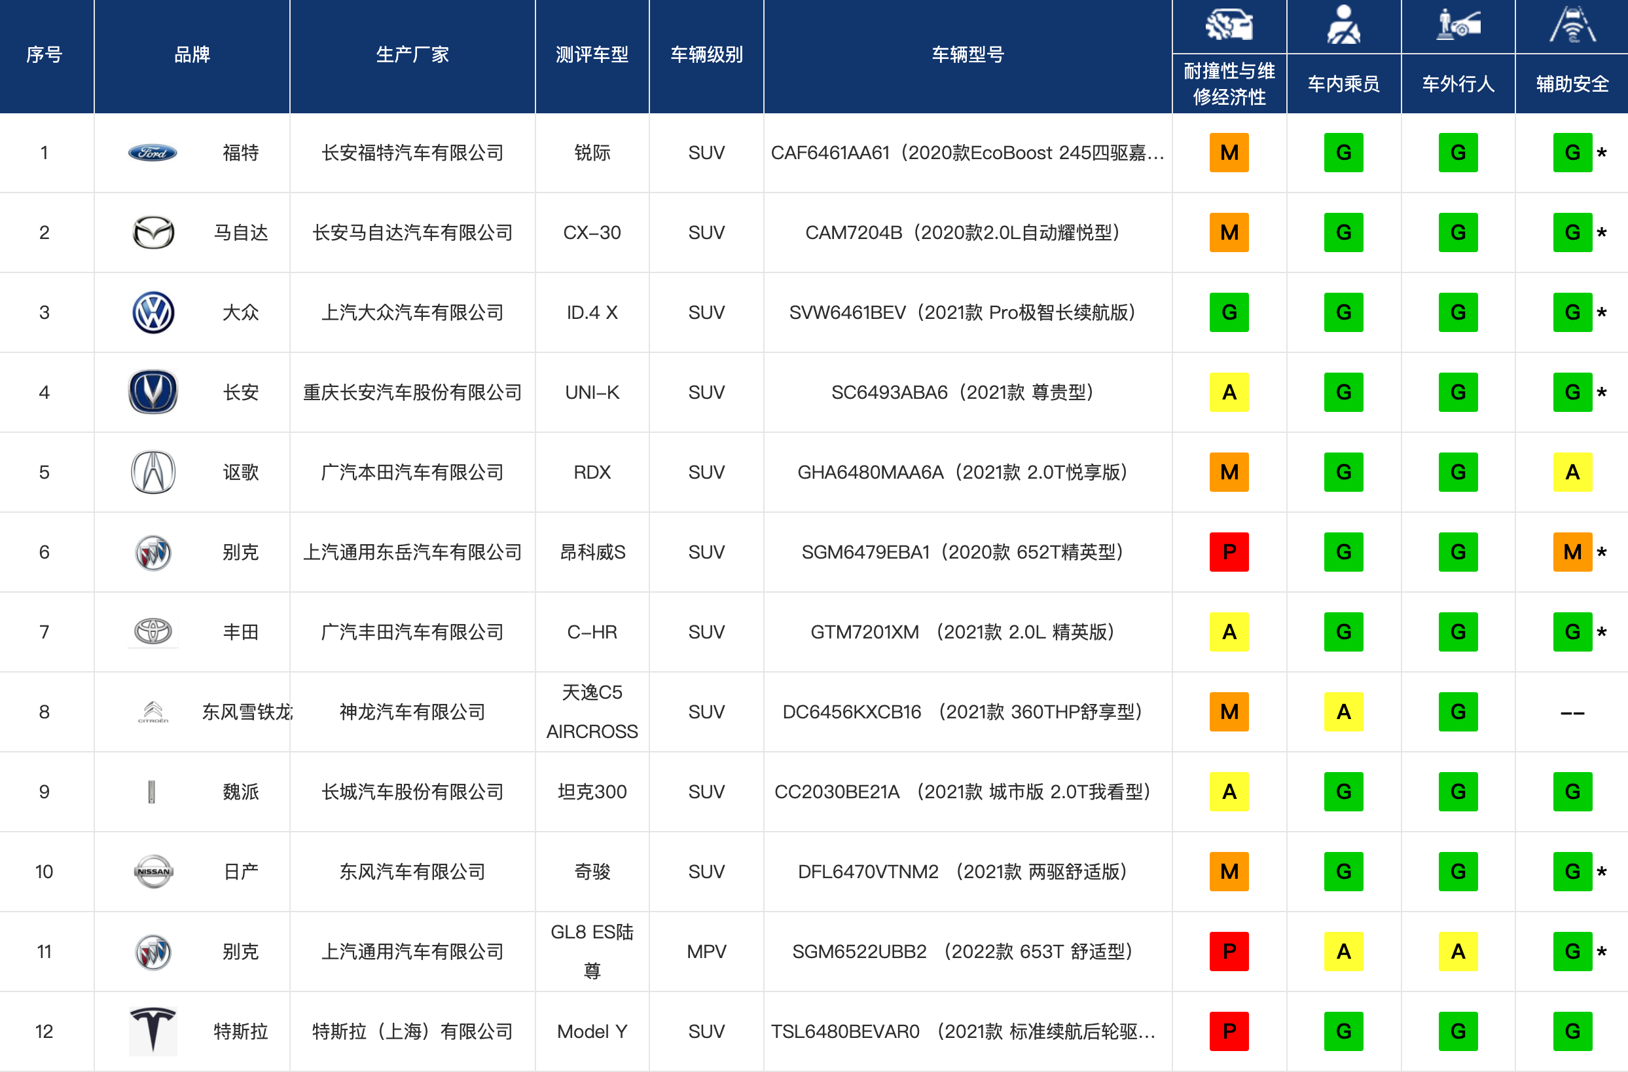Viewport: 1628px width, 1072px height.
Task: Click the model name 天逸C5 AIRCROSS
Action: [592, 711]
